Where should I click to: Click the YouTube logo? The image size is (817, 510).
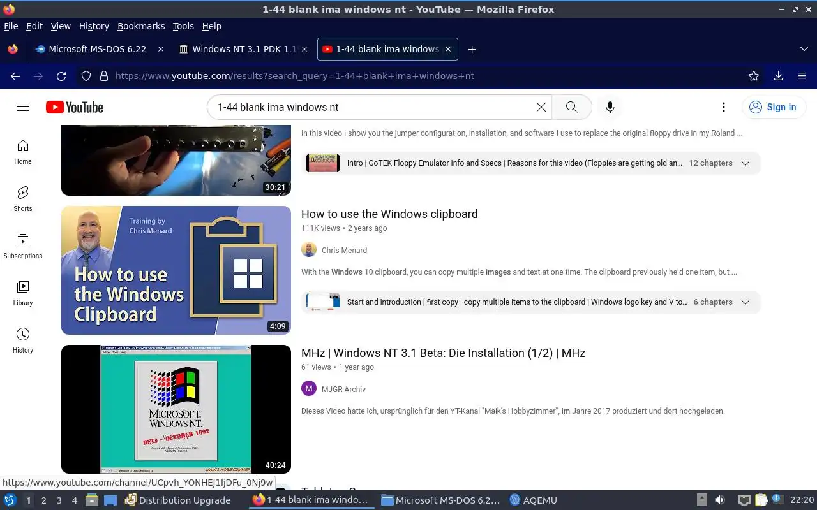point(75,107)
